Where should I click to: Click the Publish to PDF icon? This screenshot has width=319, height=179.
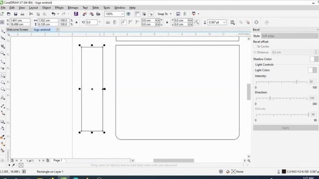[x=98, y=14]
